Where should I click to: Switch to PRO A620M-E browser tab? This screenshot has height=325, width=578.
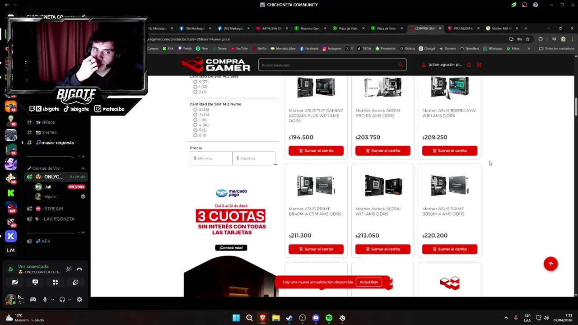[463, 28]
